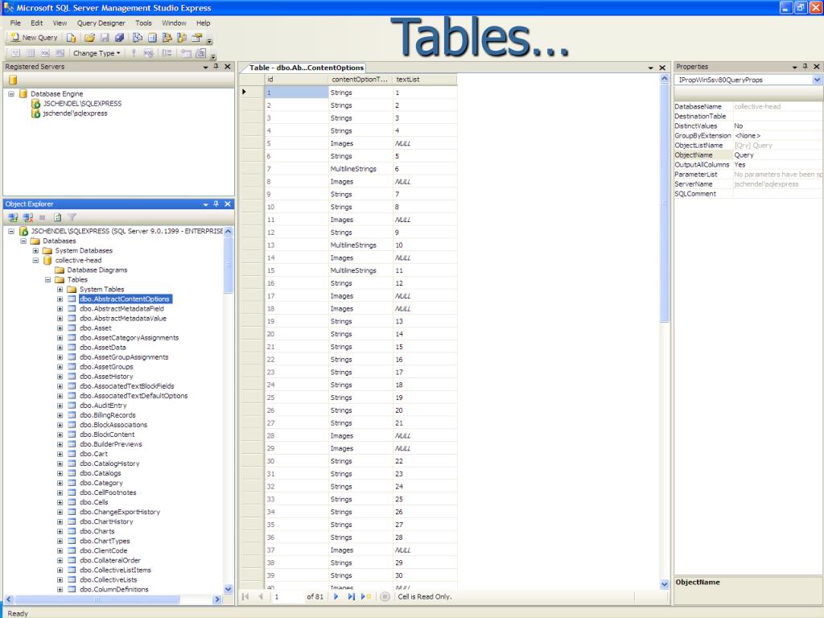Select JSCHENDEL\SQLEXPRESS in Registered Servers
The height and width of the screenshot is (618, 824).
[82, 104]
